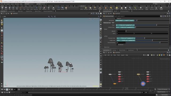
Task: Switch to the Mushroom Cap parameter tab
Action: (x=107, y=23)
